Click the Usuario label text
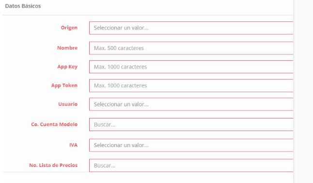The width and height of the screenshot is (313, 183). coord(68,104)
